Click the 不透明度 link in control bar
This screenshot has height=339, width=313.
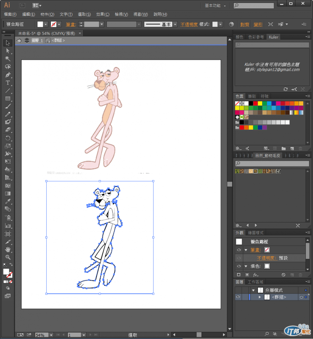[x=189, y=25]
